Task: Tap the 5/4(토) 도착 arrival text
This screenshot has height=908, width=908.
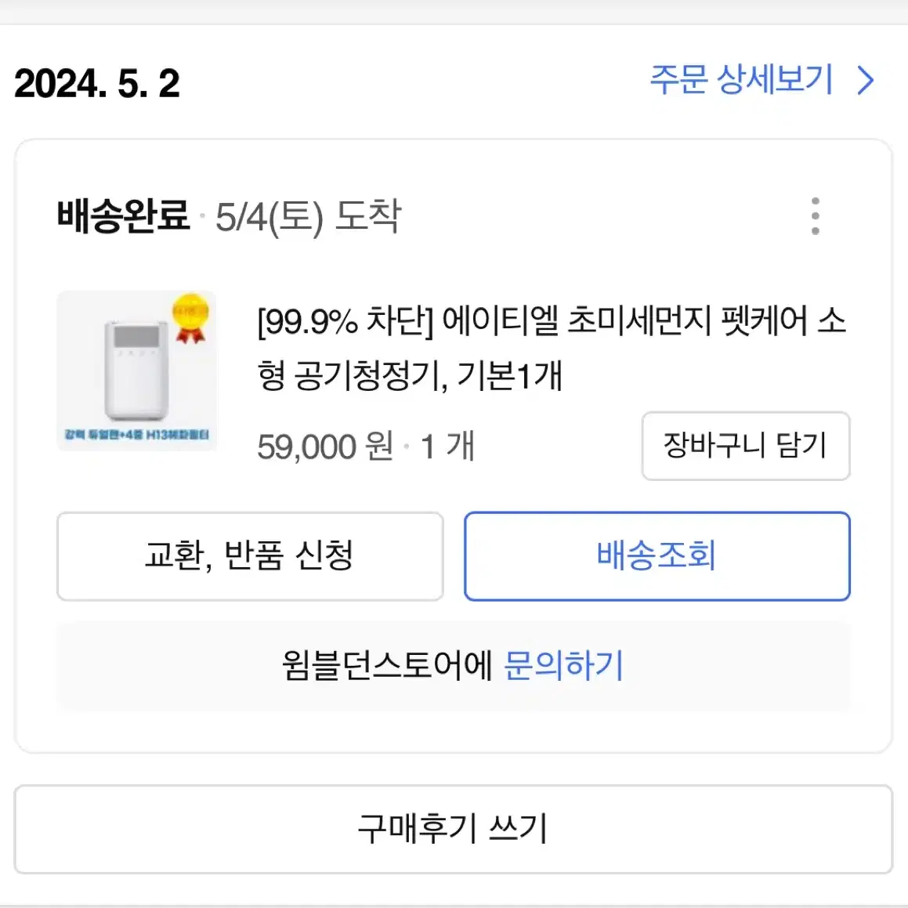Action: click(x=308, y=216)
